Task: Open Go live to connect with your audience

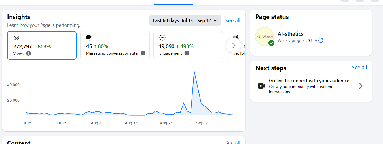Action: (x=309, y=81)
